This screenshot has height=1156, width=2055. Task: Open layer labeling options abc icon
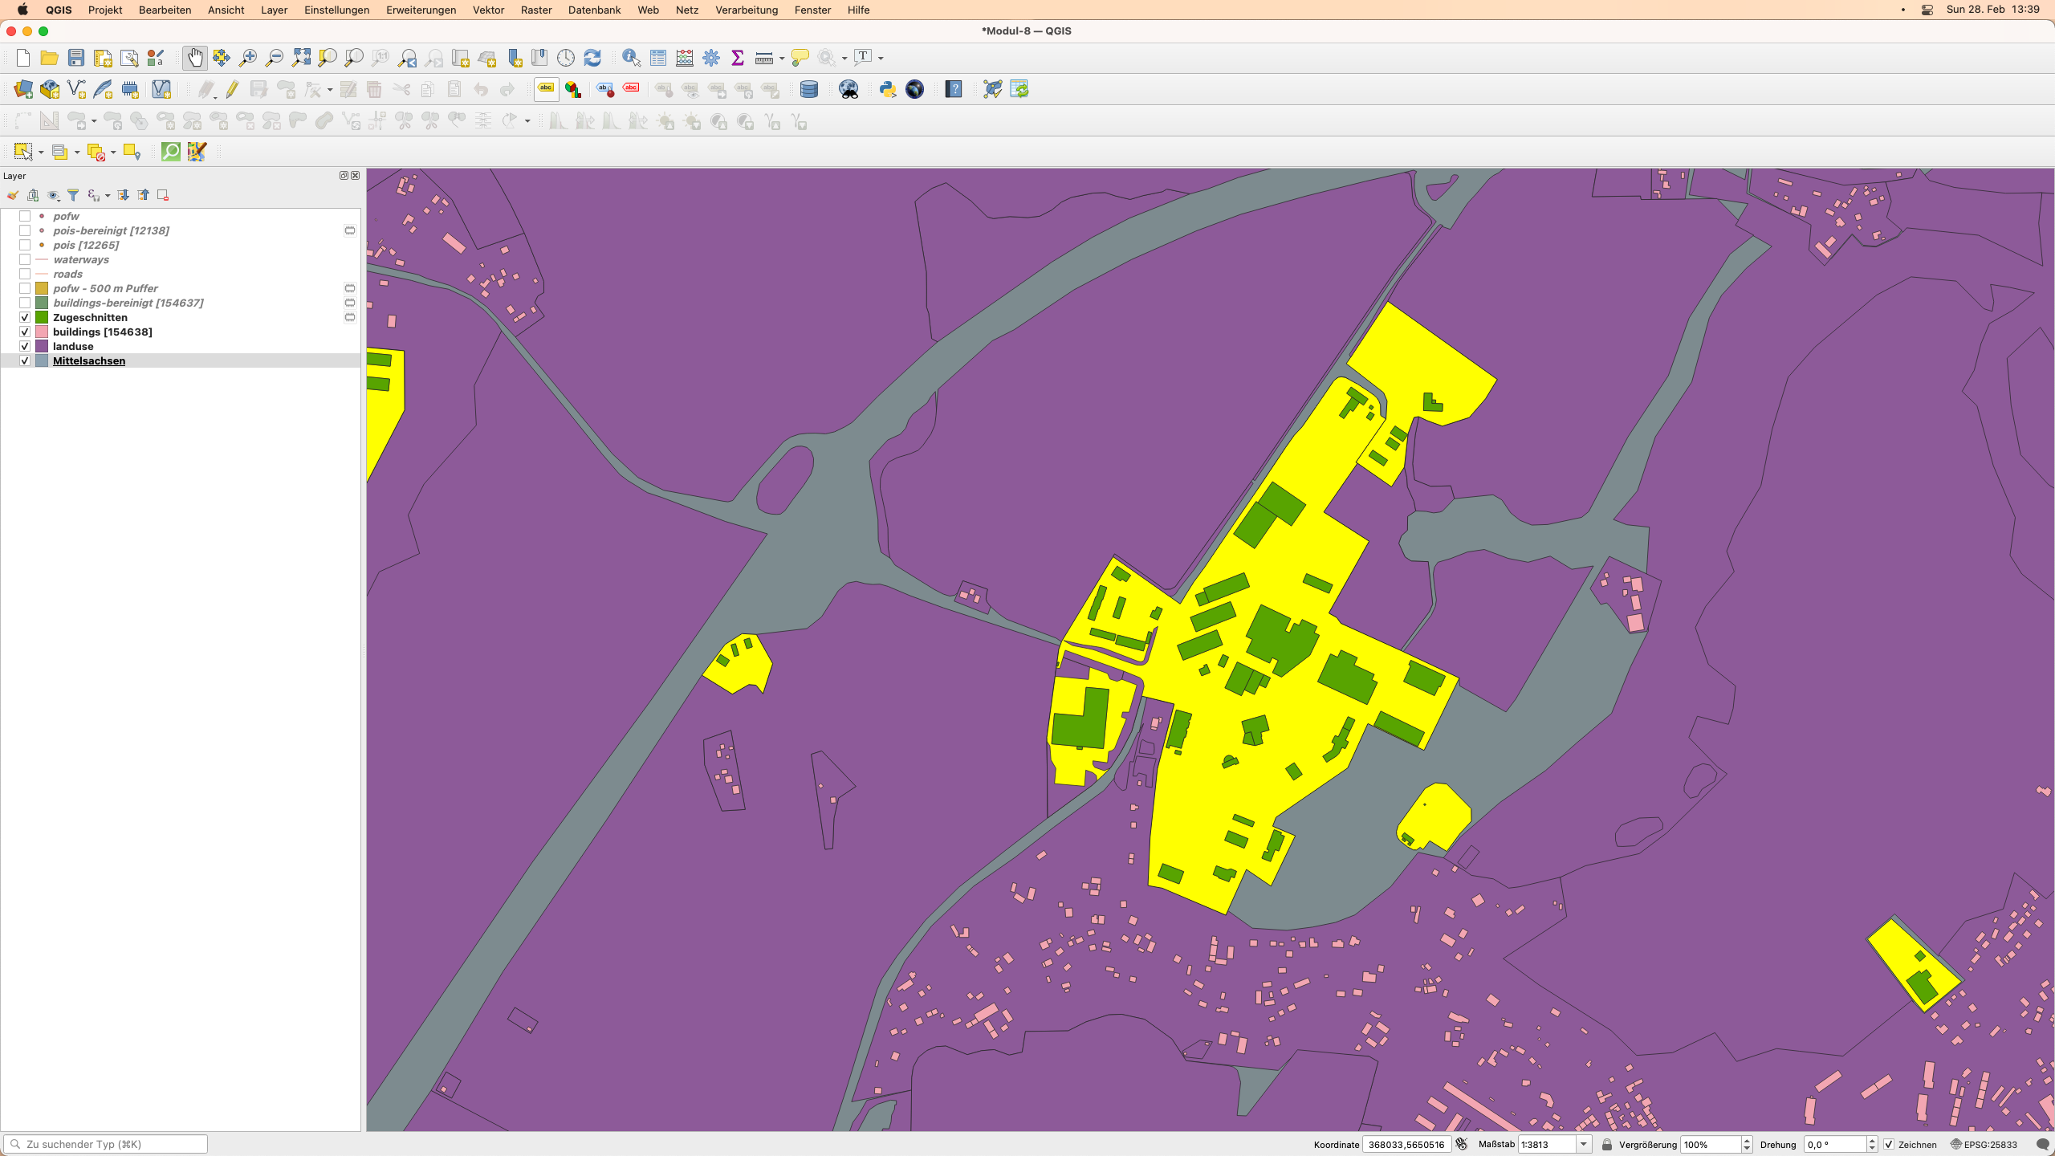pyautogui.click(x=547, y=89)
